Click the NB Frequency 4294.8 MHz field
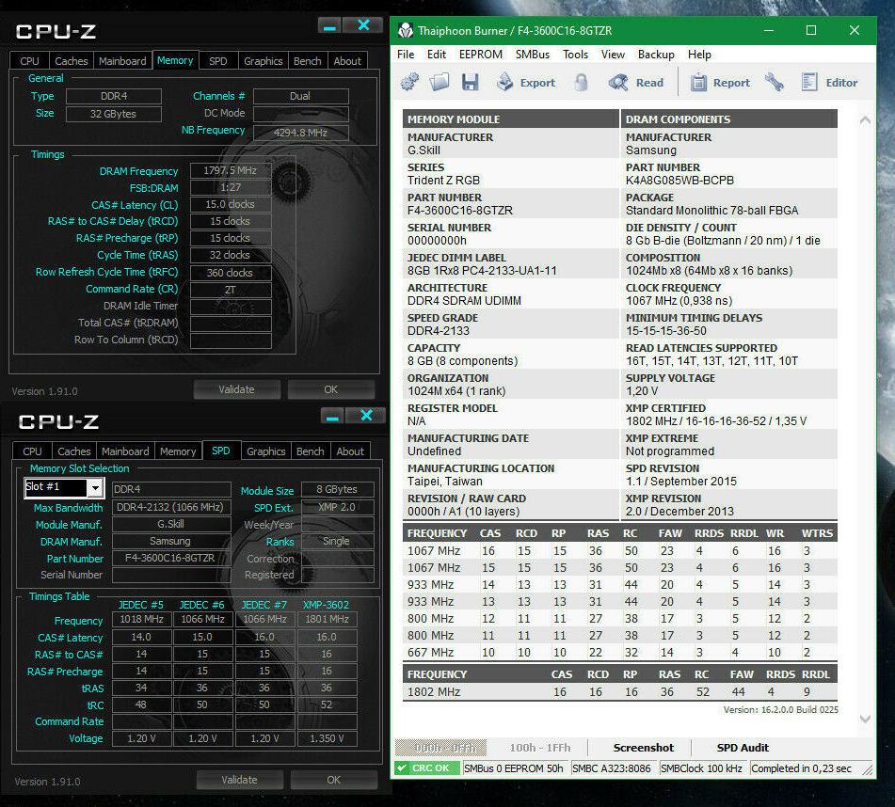Screen dimensions: 895x807 point(301,133)
